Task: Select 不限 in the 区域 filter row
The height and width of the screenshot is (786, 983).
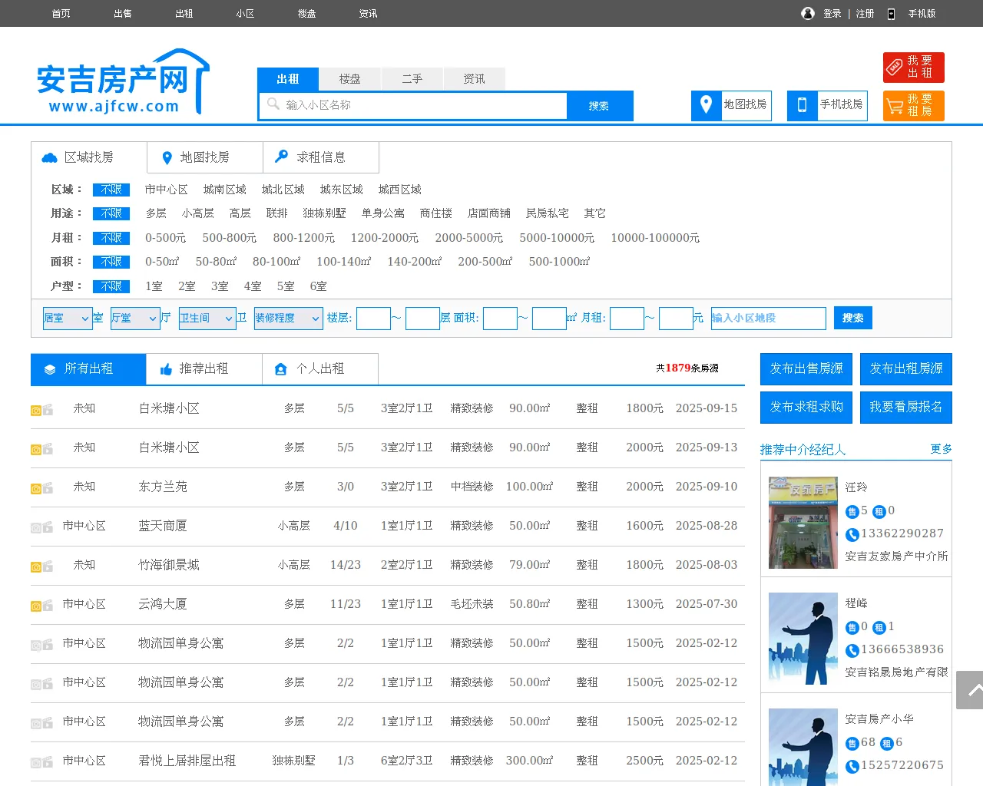Action: (x=111, y=190)
